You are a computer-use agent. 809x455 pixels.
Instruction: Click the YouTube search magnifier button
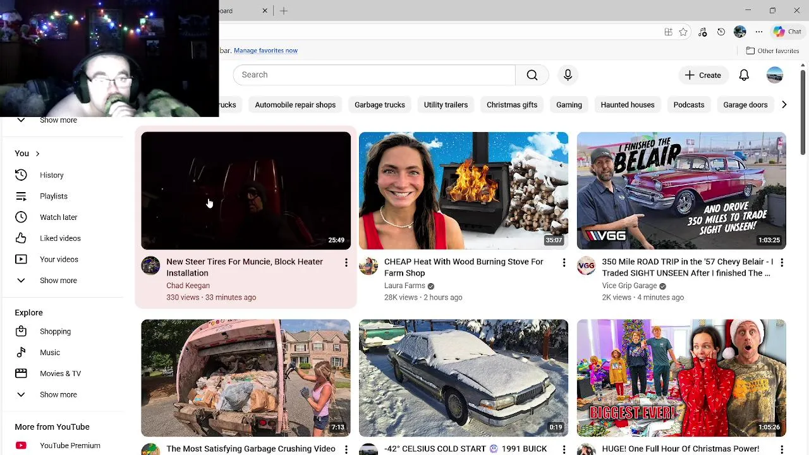532,75
